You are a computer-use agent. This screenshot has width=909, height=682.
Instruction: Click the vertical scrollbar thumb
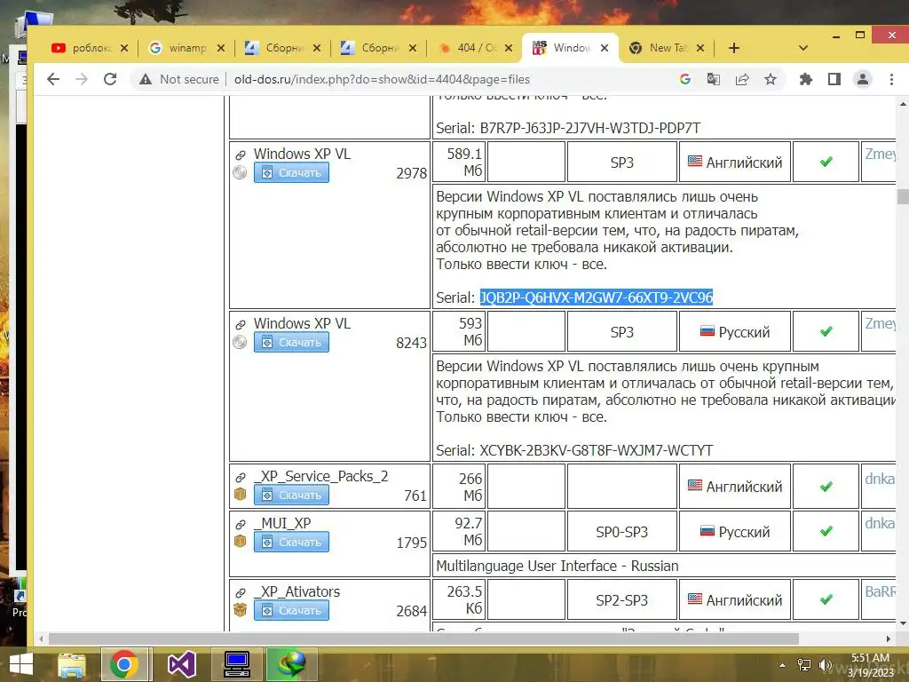[x=903, y=196]
